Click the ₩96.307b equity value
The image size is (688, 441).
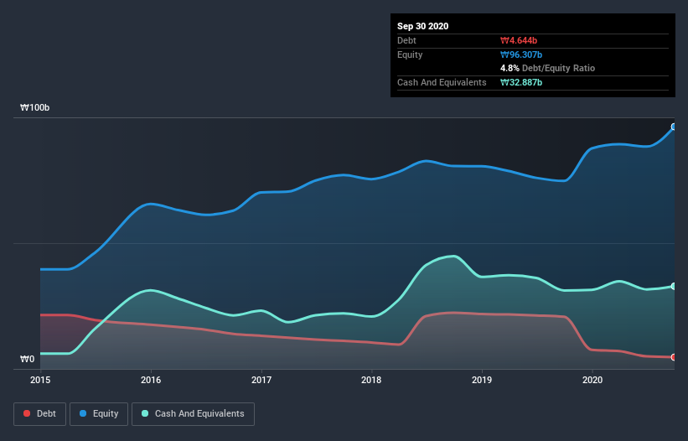click(x=521, y=54)
